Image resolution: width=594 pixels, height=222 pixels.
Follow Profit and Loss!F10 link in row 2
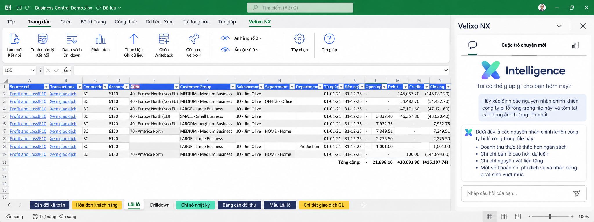point(28,94)
